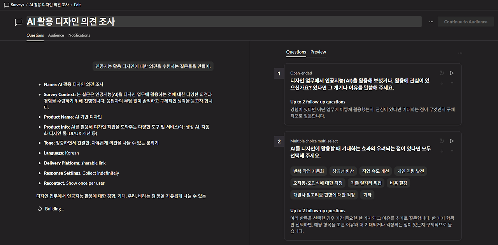The height and width of the screenshot is (245, 498).
Task: Click the Edit breadcrumb
Action: click(77, 5)
